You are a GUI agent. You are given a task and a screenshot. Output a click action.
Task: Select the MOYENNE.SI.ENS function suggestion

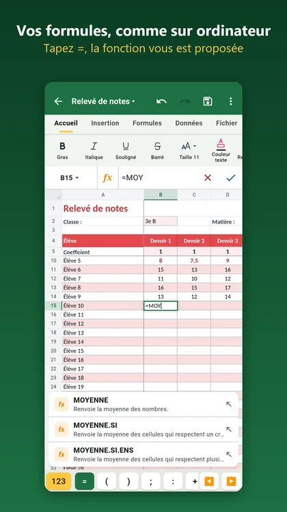coord(143,454)
